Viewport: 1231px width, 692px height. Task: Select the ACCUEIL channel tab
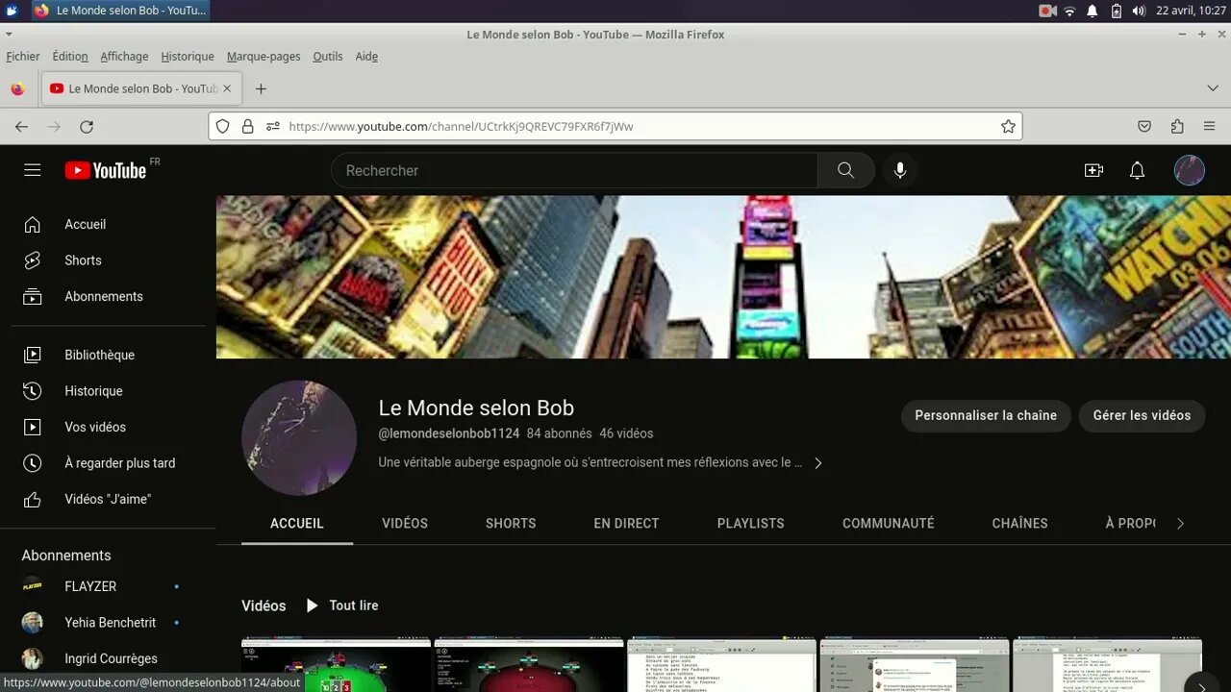[x=297, y=524]
